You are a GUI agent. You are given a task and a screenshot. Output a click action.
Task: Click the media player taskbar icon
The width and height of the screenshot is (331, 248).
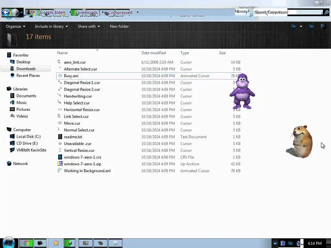[56, 243]
